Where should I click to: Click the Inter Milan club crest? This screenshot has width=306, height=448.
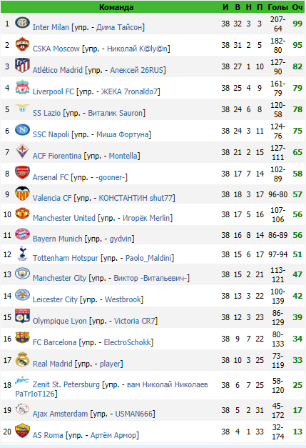pyautogui.click(x=22, y=22)
